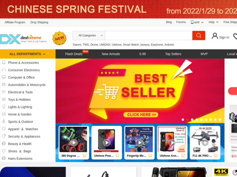The image size is (237, 177).
Task: Click the gold NEW badge icon
Action: tap(59, 38)
